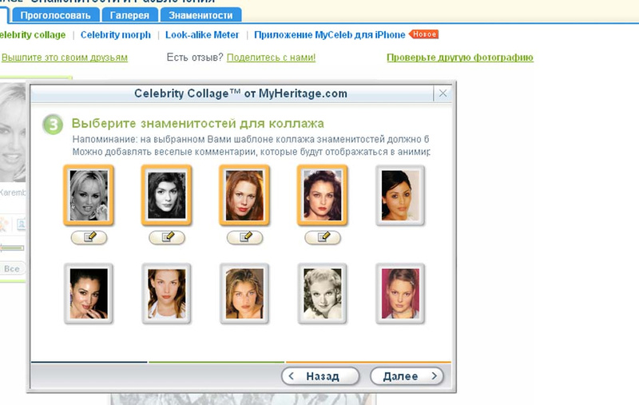
Task: Select the bottom-row brunette on black background
Action: pos(89,293)
